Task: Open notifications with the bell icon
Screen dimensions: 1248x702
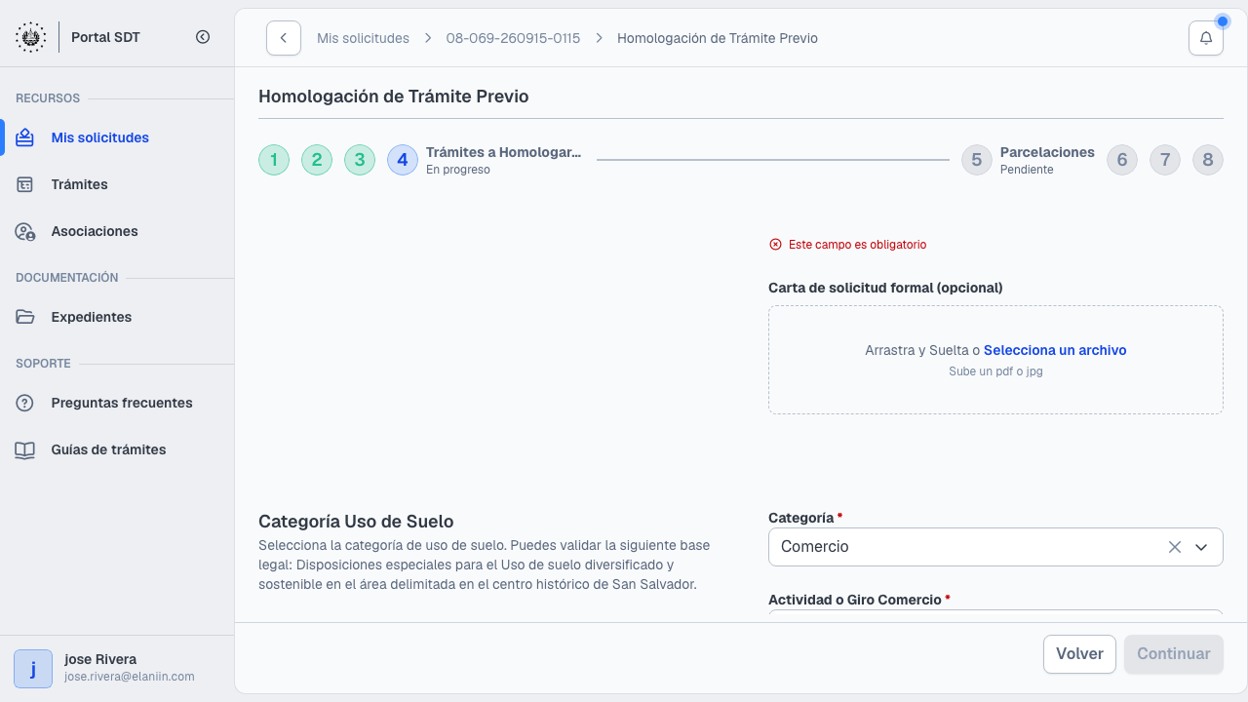Action: point(1206,38)
